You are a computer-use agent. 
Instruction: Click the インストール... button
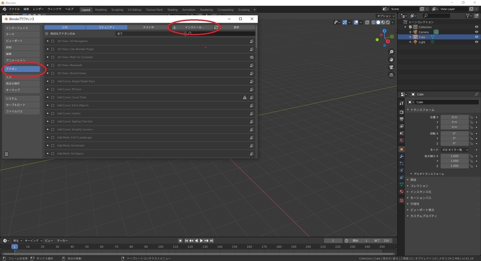pos(192,27)
